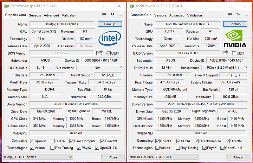
Task: Select Graphics Card tab in Intel window
Action: tap(15, 15)
